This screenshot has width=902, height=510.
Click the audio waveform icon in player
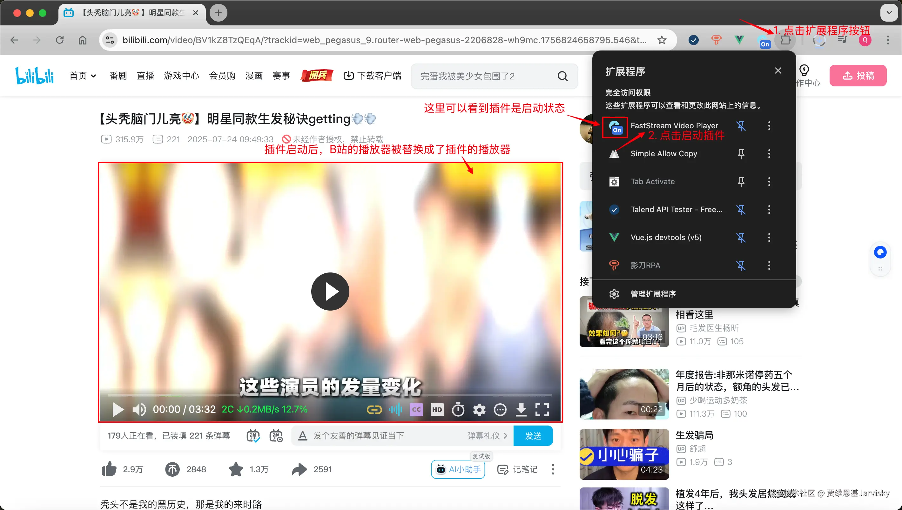point(395,409)
